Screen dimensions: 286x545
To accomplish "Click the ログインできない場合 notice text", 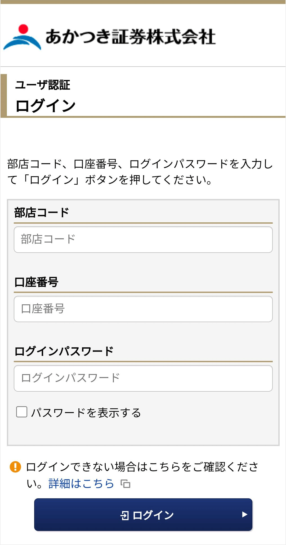I will (142, 475).
